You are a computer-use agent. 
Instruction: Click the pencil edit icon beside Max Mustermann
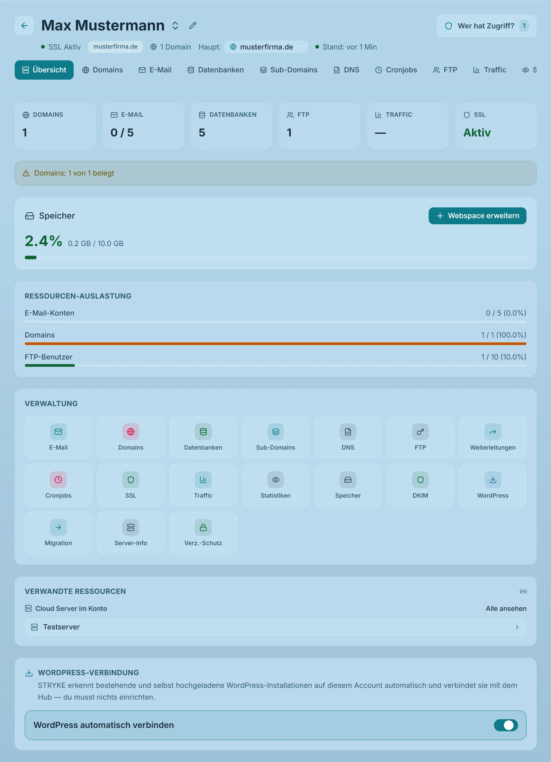tap(193, 26)
